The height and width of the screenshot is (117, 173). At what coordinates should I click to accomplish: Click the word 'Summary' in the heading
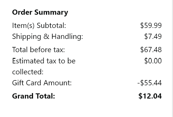click(51, 12)
